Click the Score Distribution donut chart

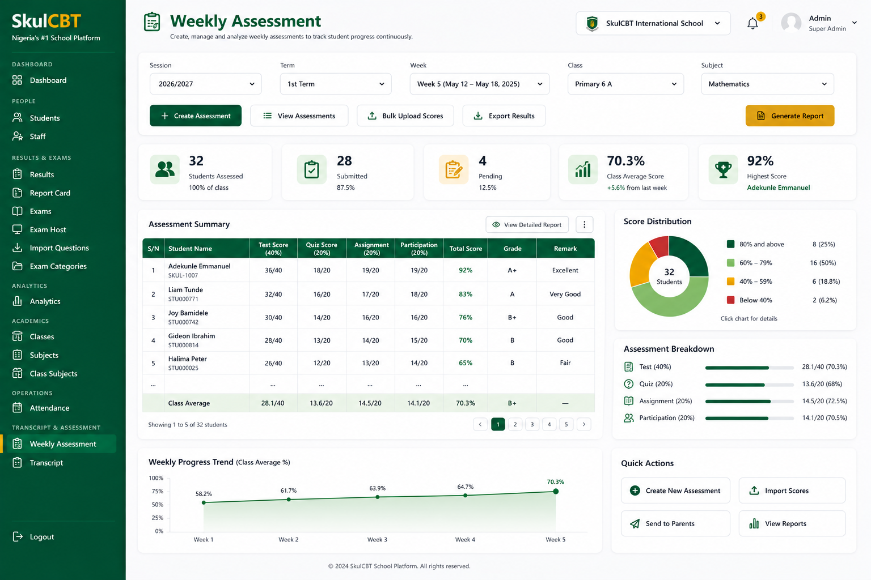669,276
